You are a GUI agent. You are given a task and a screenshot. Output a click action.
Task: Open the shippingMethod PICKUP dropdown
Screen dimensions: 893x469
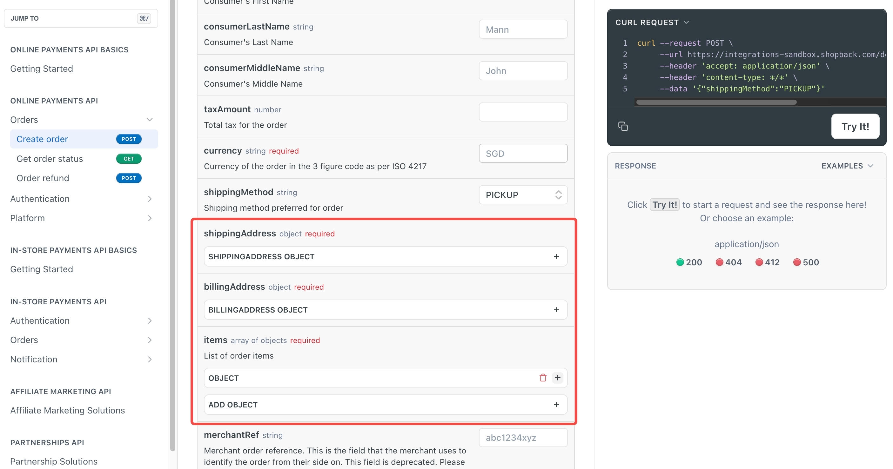point(523,195)
